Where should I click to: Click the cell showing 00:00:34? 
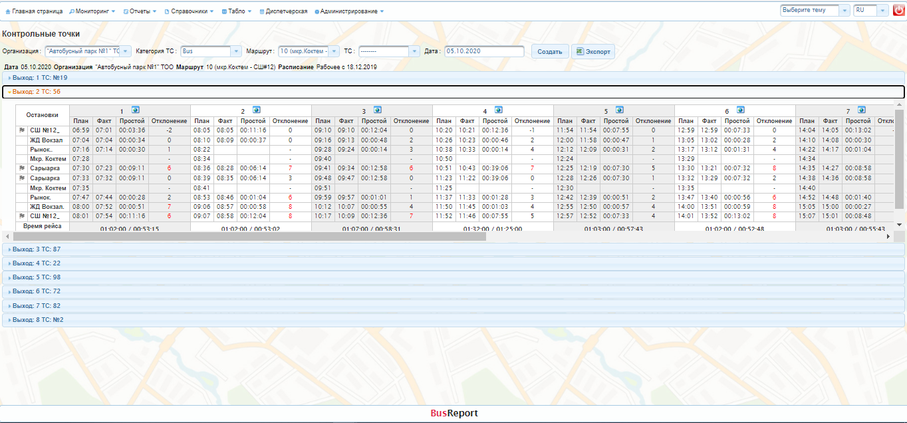pyautogui.click(x=132, y=140)
